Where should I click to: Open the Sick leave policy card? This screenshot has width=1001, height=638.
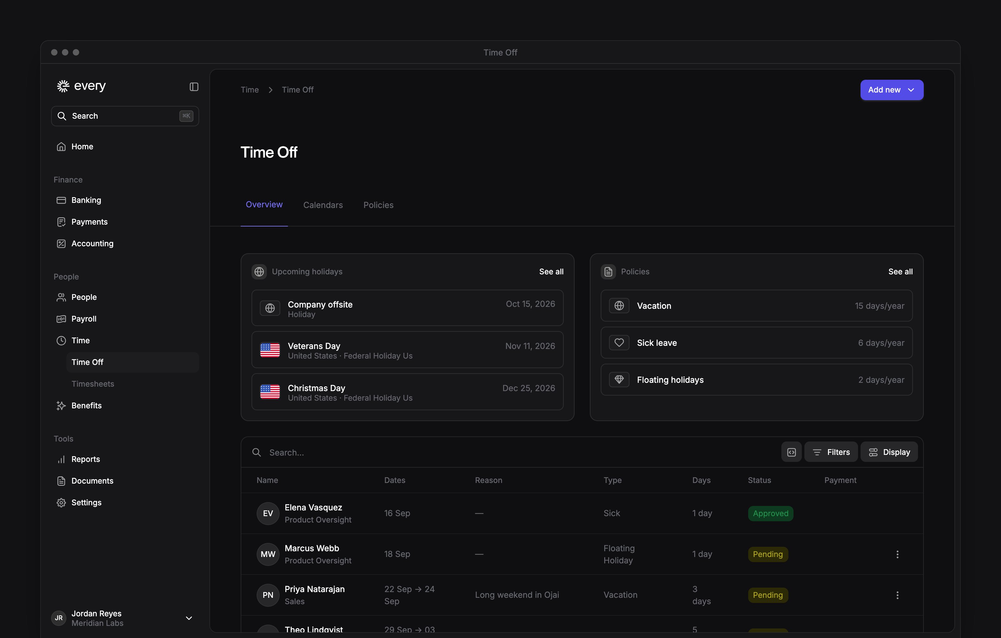756,343
